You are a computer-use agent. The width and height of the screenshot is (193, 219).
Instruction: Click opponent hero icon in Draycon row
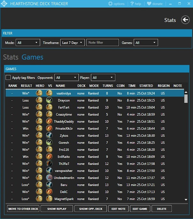[x=49, y=100]
